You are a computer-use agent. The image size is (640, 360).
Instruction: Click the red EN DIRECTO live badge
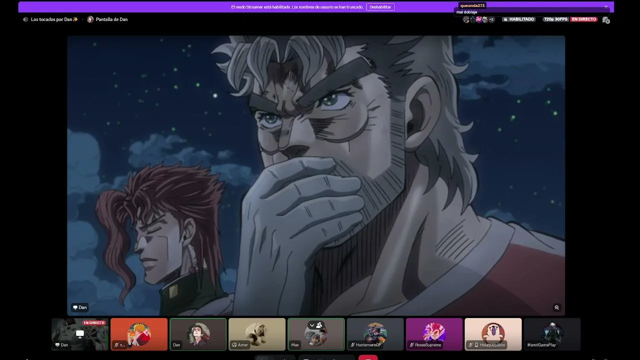coord(584,19)
